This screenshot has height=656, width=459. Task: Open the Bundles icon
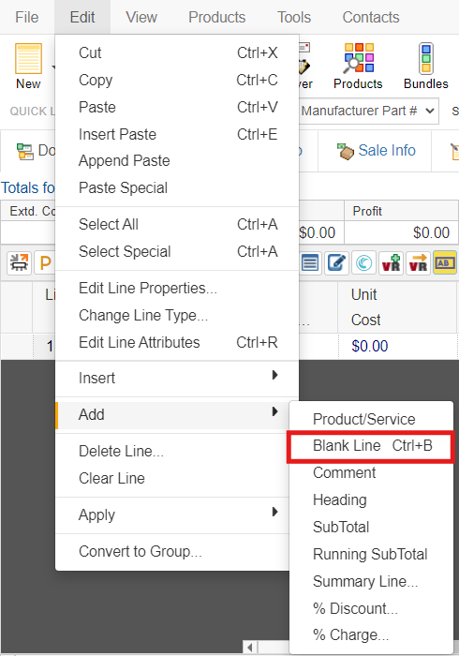click(x=425, y=58)
